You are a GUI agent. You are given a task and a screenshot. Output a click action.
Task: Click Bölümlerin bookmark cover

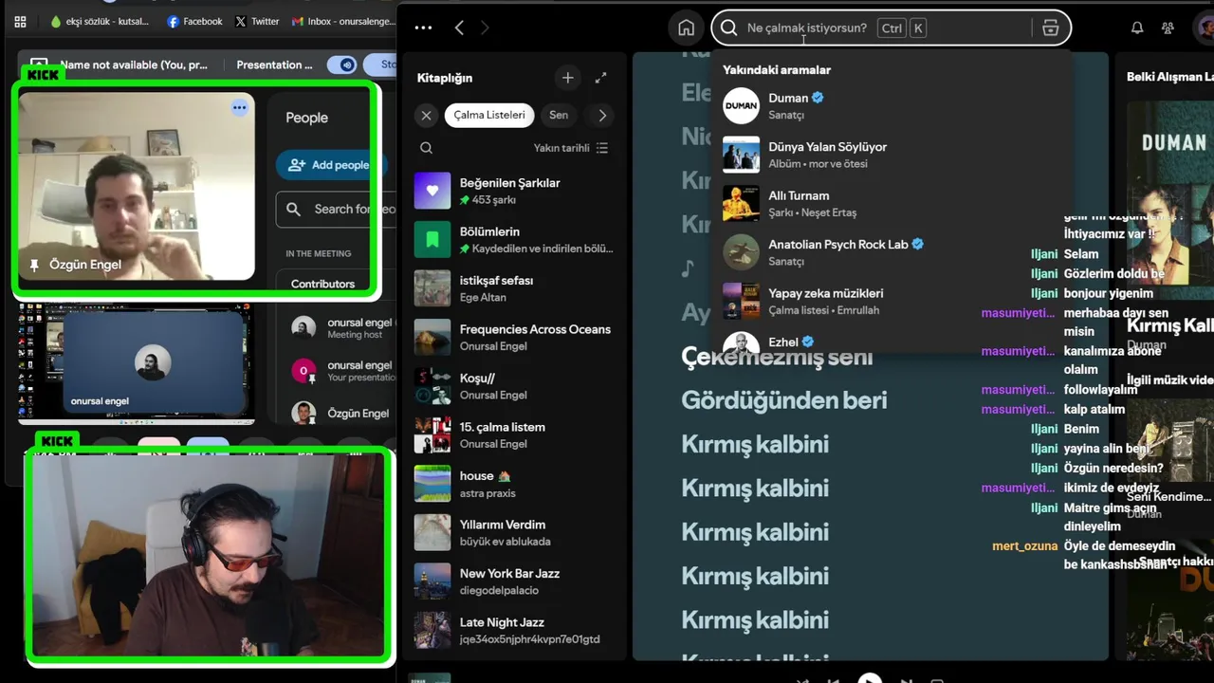click(432, 240)
